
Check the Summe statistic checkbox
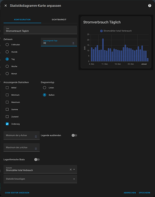coord(7,109)
